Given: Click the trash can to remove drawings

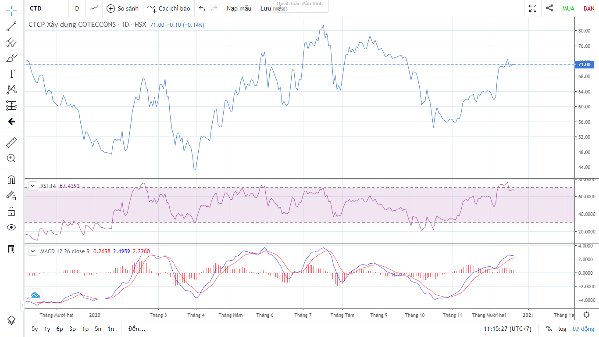Looking at the screenshot, I should (11, 249).
